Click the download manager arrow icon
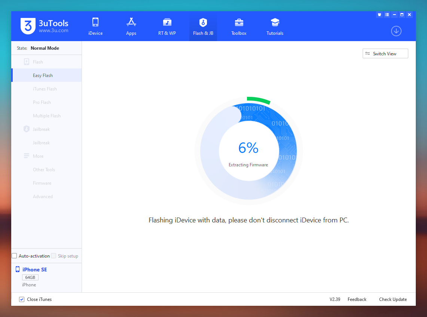The width and height of the screenshot is (427, 317). pyautogui.click(x=396, y=31)
